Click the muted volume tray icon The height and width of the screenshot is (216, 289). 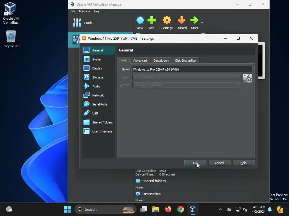(x=245, y=209)
